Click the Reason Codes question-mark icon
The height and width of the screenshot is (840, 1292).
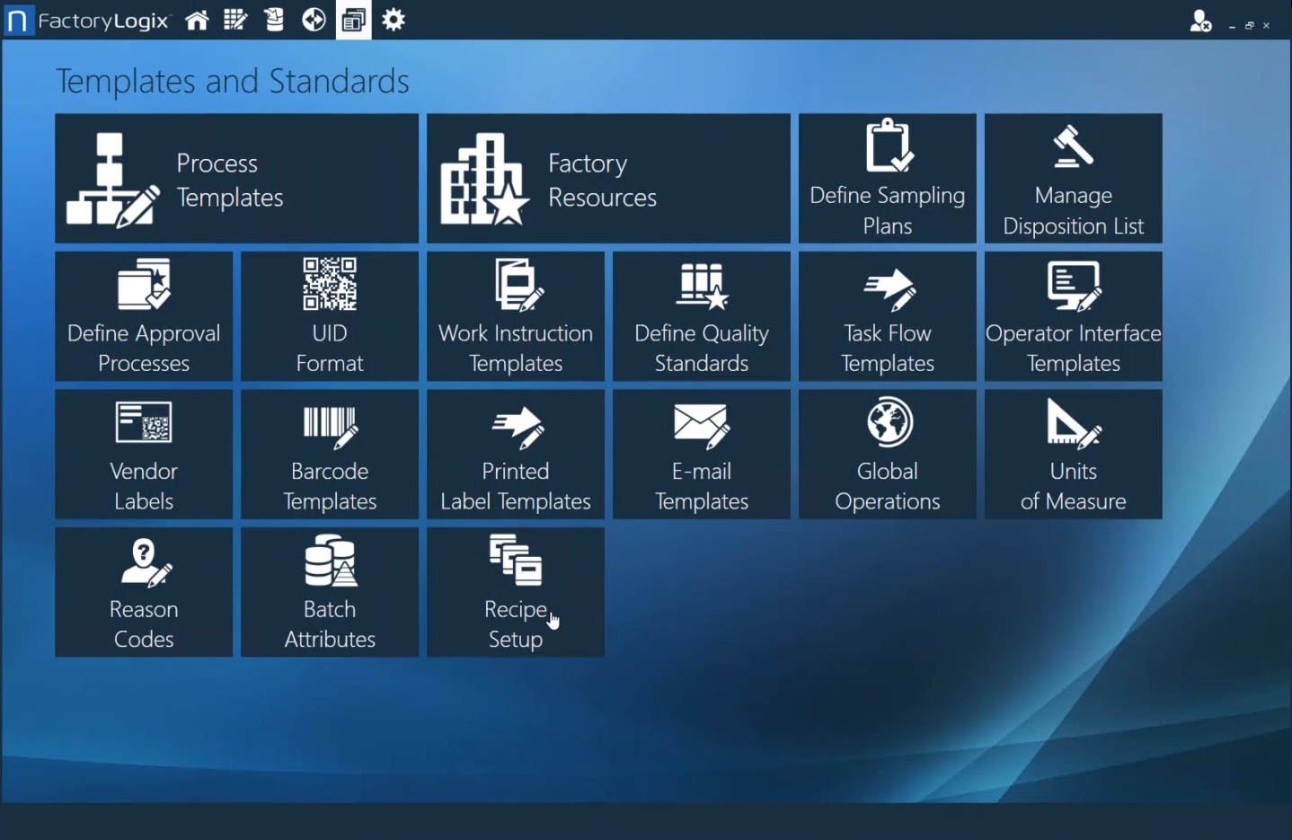click(144, 561)
